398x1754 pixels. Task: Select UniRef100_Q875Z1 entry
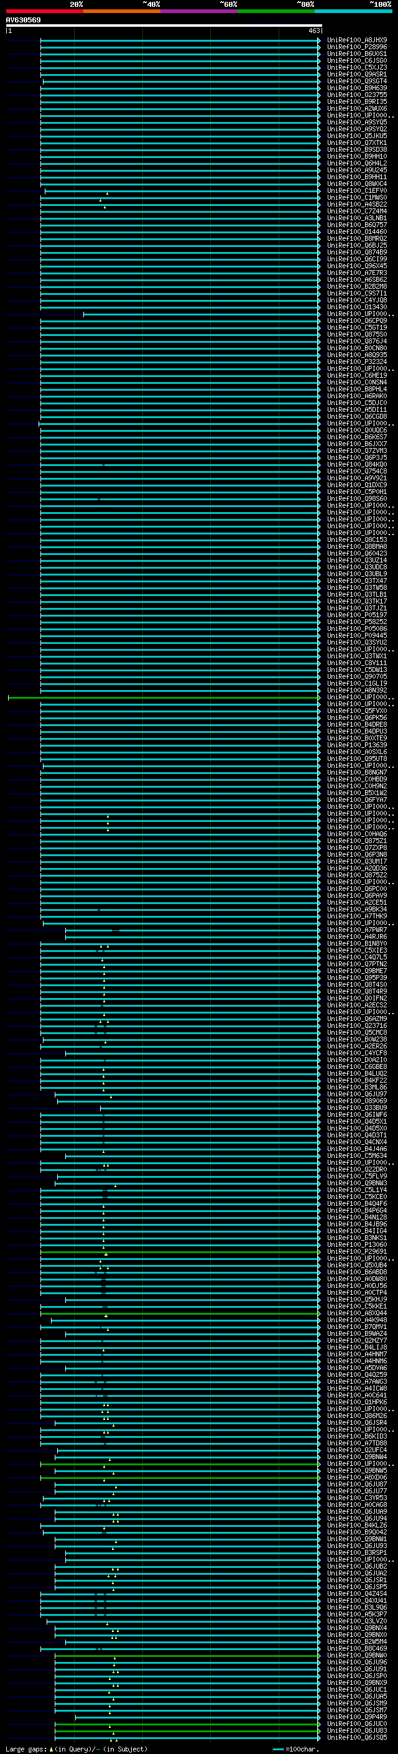pos(357,841)
